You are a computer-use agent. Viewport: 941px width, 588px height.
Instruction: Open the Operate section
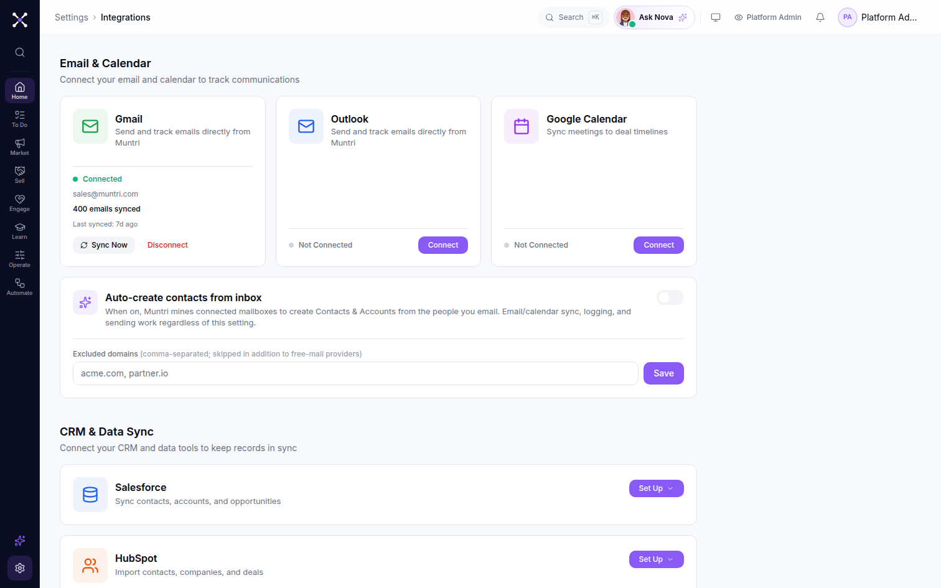point(20,259)
